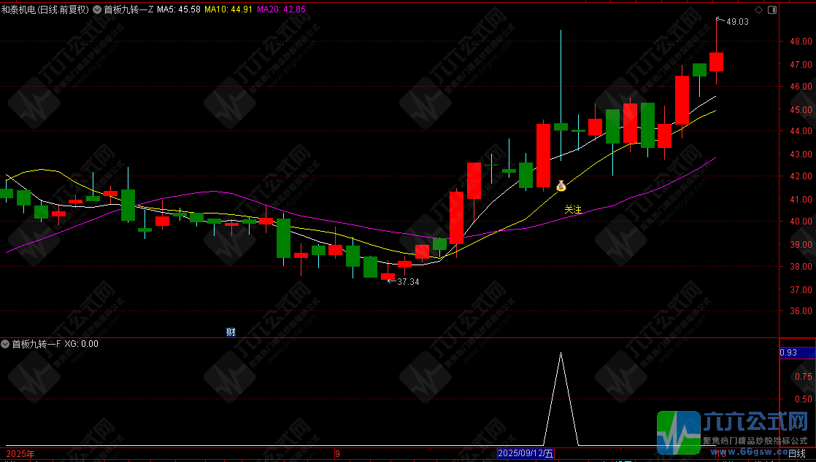Toggle the side panel icon at top-right
Viewport: 816px width, 462px height.
(x=772, y=10)
